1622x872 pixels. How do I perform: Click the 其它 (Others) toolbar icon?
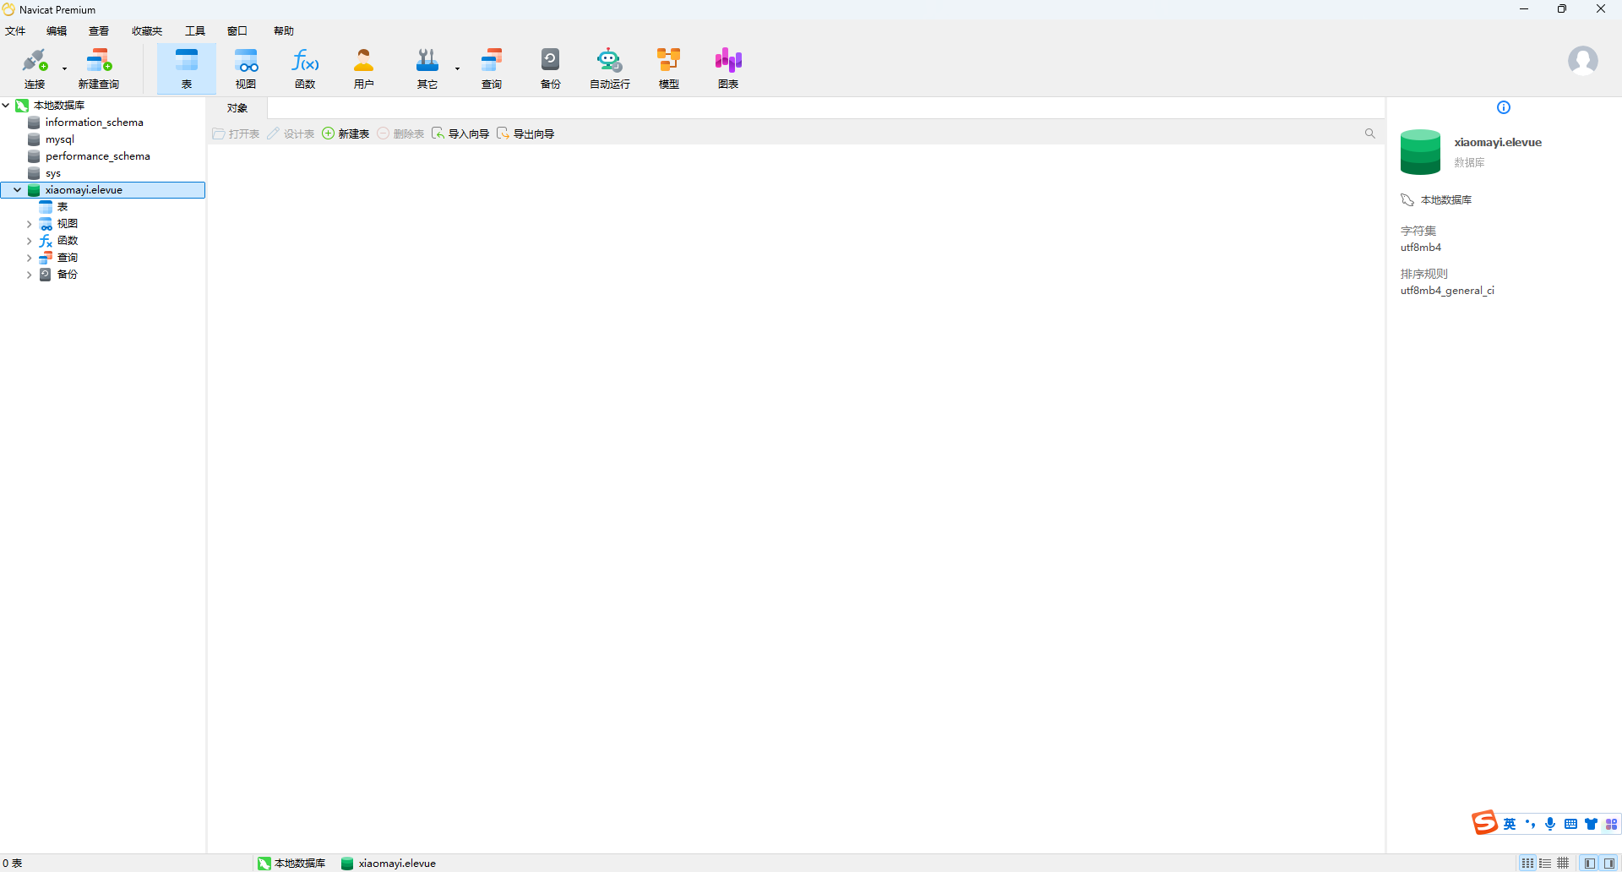click(427, 68)
